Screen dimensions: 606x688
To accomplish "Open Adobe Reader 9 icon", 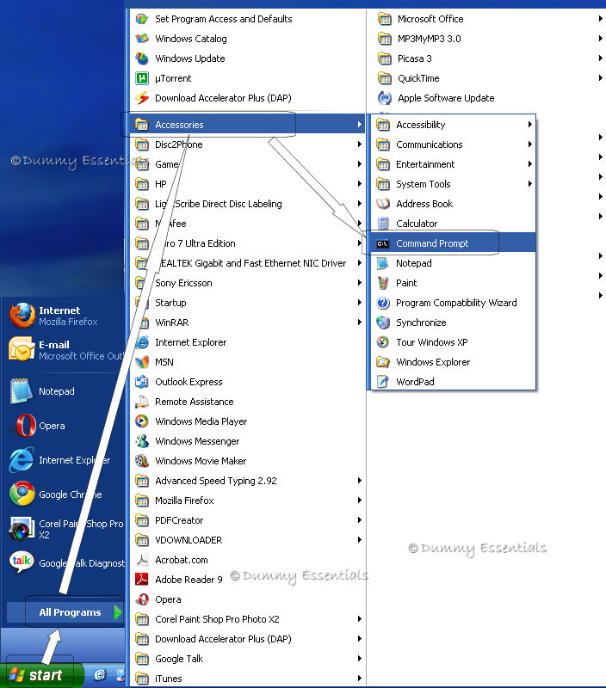I will point(142,580).
